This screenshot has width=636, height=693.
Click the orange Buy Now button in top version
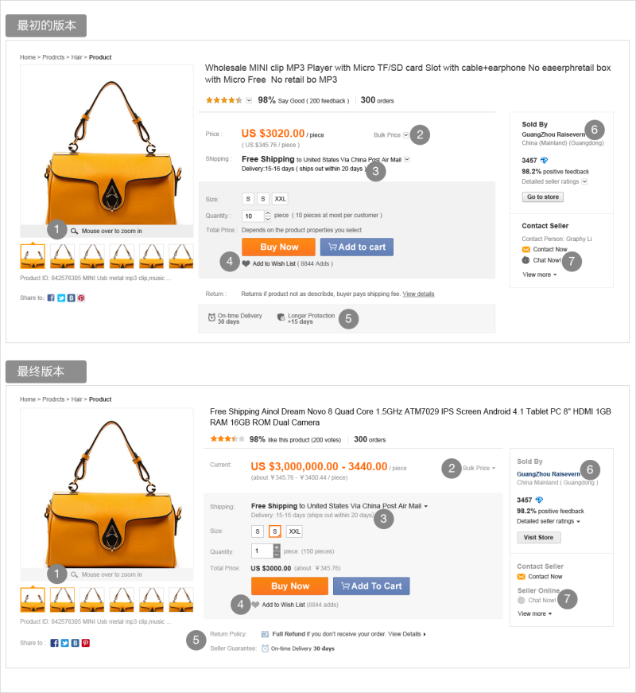279,247
